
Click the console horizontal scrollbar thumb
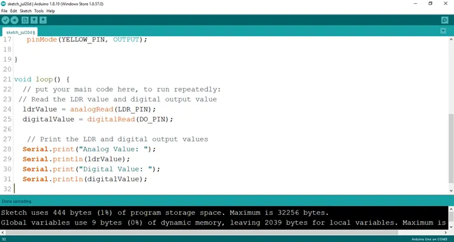202,233
